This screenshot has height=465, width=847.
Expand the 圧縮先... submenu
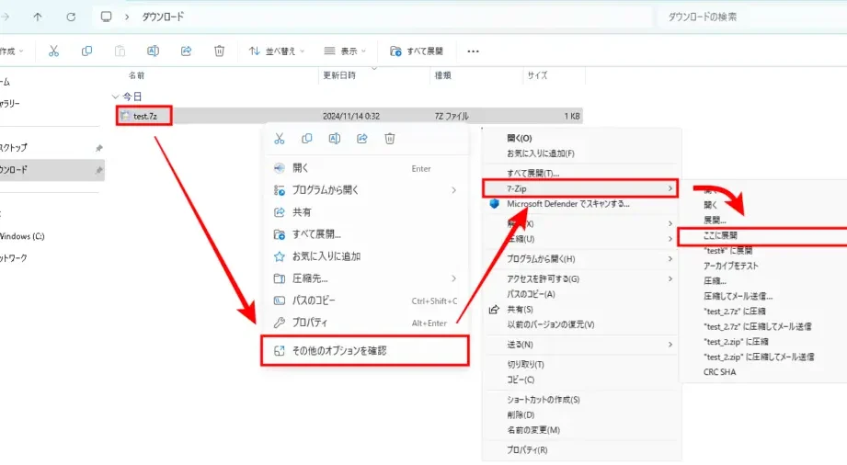pos(364,278)
